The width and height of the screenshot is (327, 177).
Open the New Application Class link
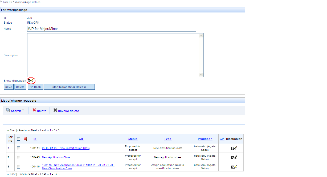tap(56, 157)
